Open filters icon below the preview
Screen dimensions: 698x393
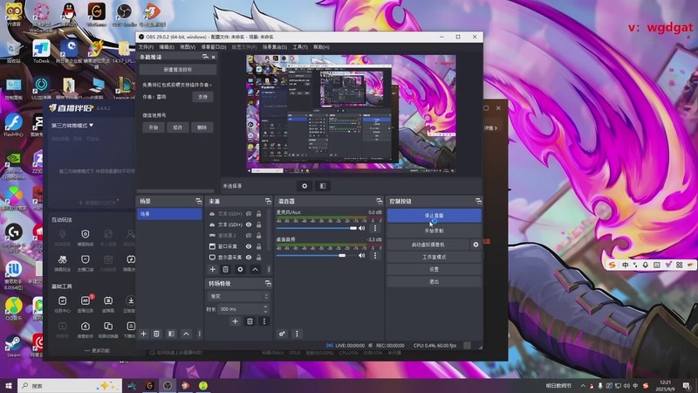(323, 186)
